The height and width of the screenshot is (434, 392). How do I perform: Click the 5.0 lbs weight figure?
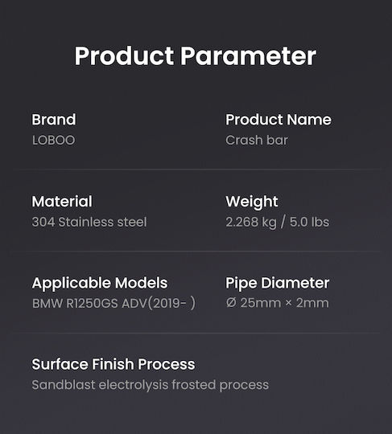[x=310, y=223]
